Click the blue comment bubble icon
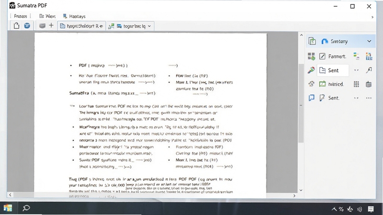 (x=312, y=98)
